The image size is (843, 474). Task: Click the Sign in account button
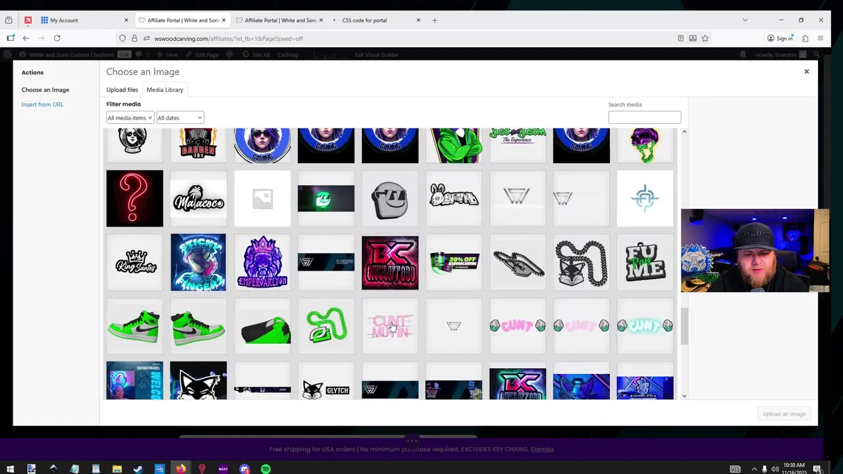tap(779, 38)
